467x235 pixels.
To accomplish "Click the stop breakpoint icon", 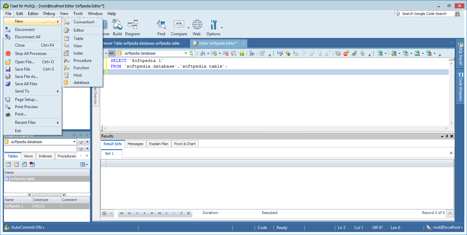I will (x=346, y=53).
